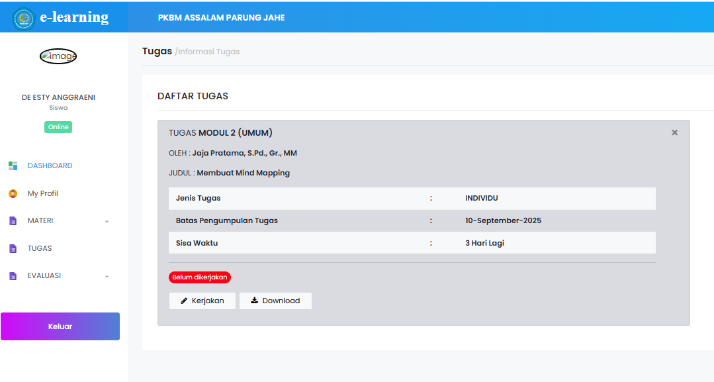Click the user profile image placeholder

click(58, 56)
